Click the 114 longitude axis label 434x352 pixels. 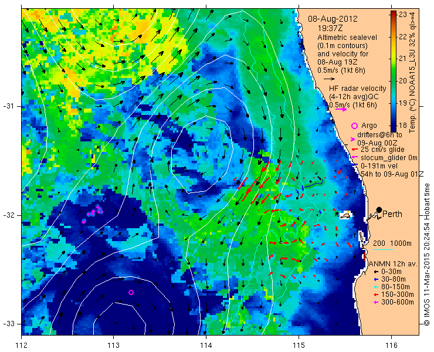coord(206,346)
